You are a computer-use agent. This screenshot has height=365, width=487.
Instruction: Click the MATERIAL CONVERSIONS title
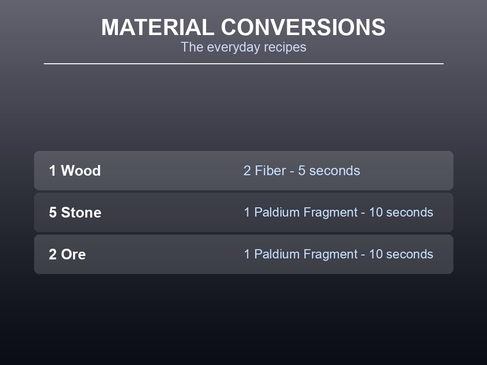(x=243, y=27)
